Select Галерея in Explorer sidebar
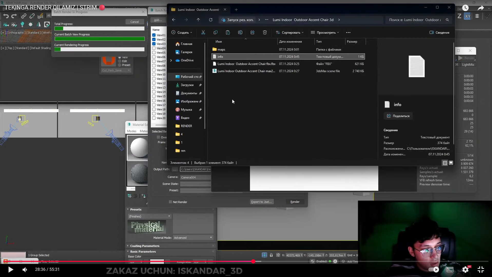This screenshot has height=277, width=492. (x=186, y=52)
